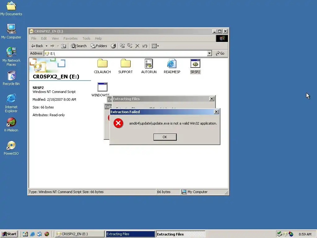Launch PowerISO desktop shortcut

(x=11, y=148)
